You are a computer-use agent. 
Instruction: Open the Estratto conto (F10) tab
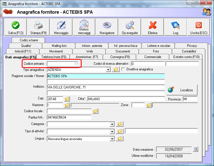pos(186,57)
